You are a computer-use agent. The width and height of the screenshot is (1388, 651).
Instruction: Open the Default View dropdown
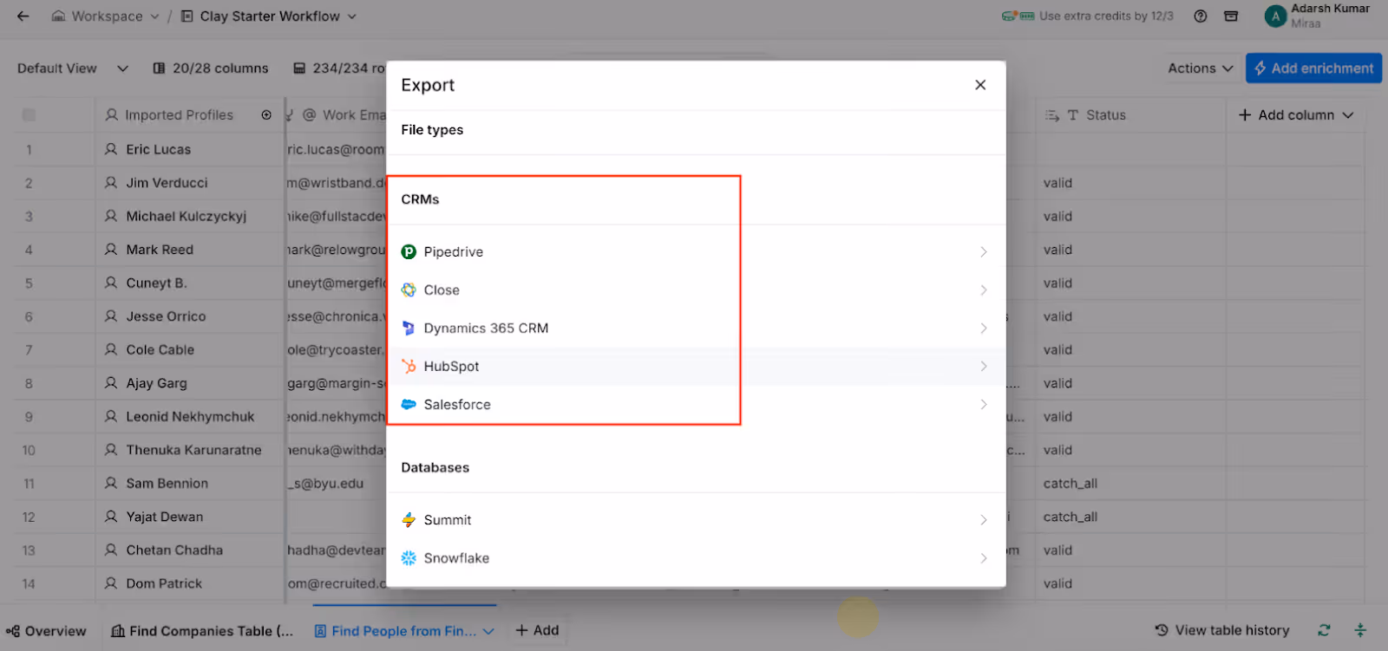point(73,68)
